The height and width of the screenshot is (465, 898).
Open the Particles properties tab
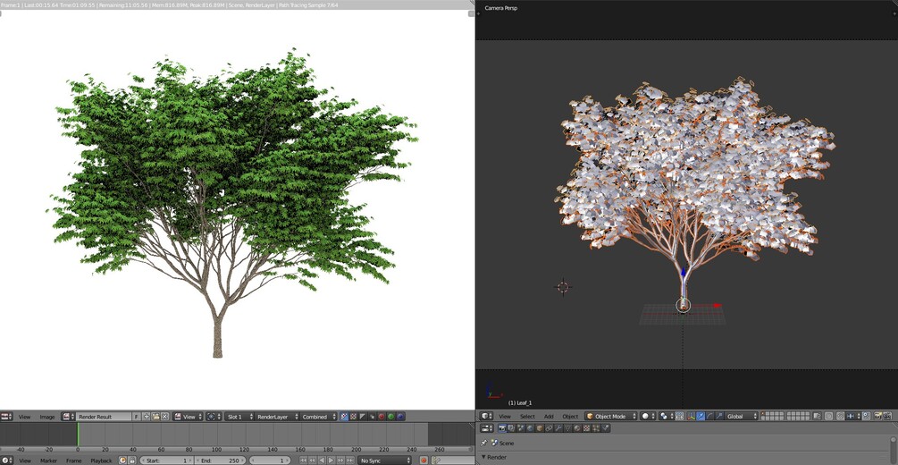click(596, 428)
